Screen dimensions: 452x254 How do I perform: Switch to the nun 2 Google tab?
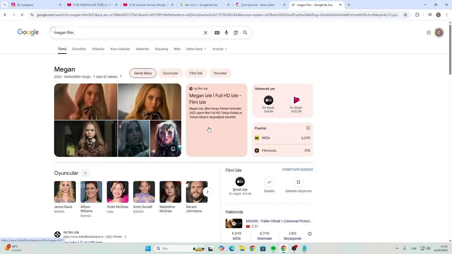(204, 5)
